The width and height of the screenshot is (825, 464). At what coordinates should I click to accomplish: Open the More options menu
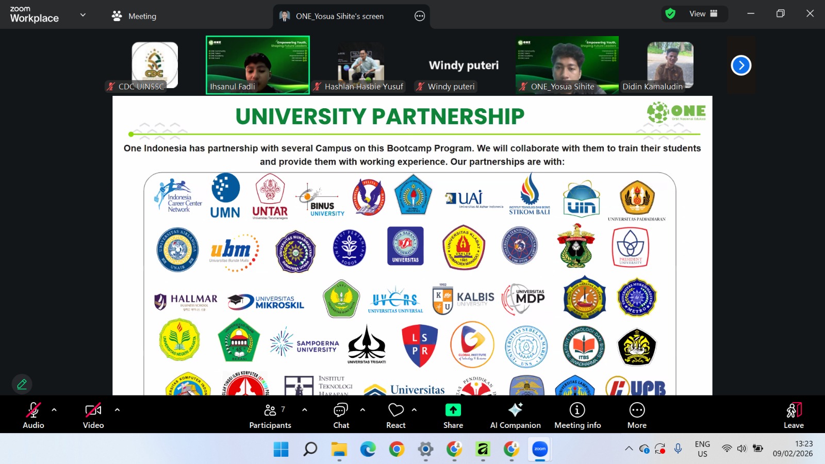pyautogui.click(x=637, y=416)
